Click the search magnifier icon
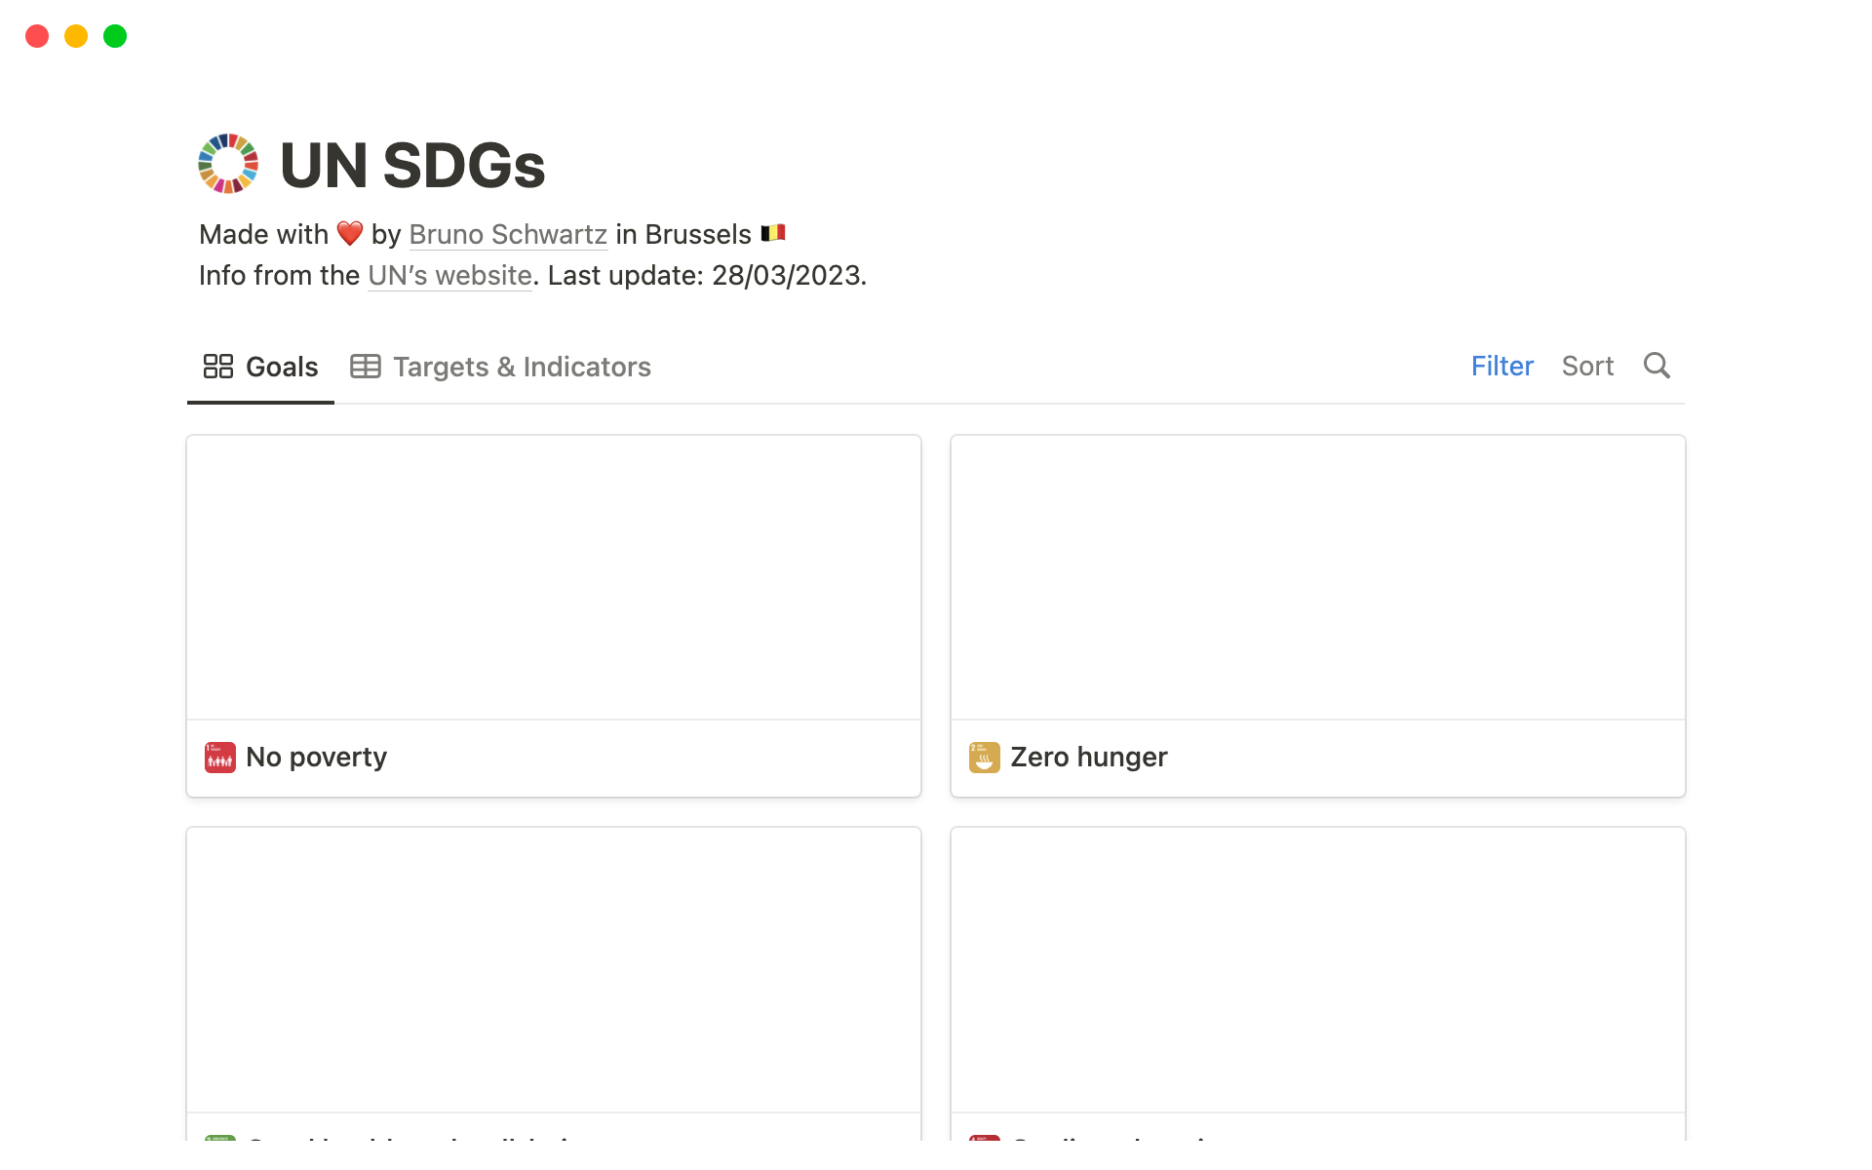The height and width of the screenshot is (1170, 1872). pyautogui.click(x=1657, y=366)
